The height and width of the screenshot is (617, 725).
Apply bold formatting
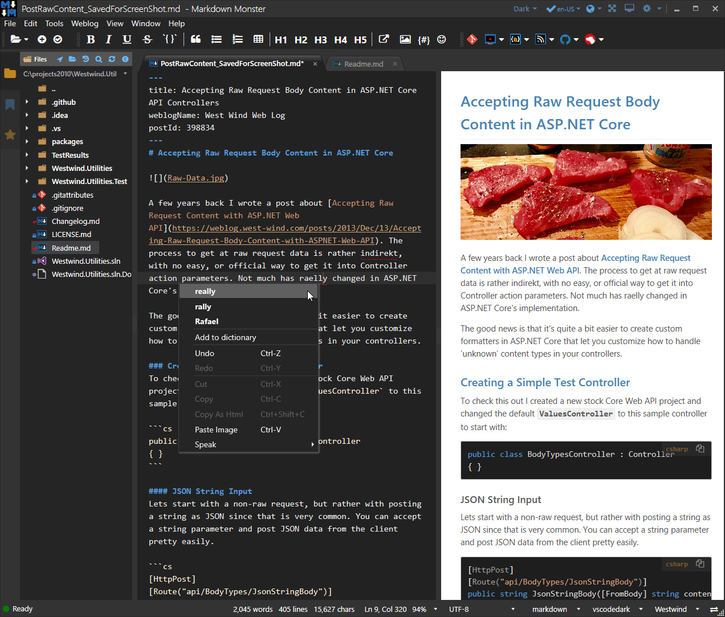pos(91,39)
